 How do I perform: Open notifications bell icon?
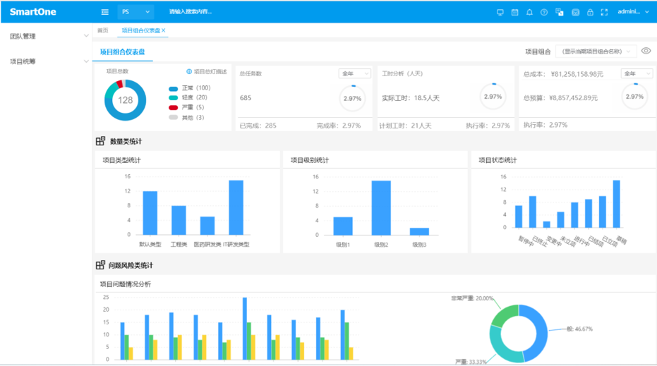(x=529, y=12)
